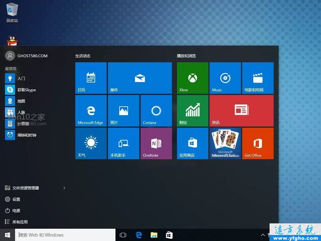
Task: Launch Microsoft Edge tile in Start menu
Action: coord(91,111)
